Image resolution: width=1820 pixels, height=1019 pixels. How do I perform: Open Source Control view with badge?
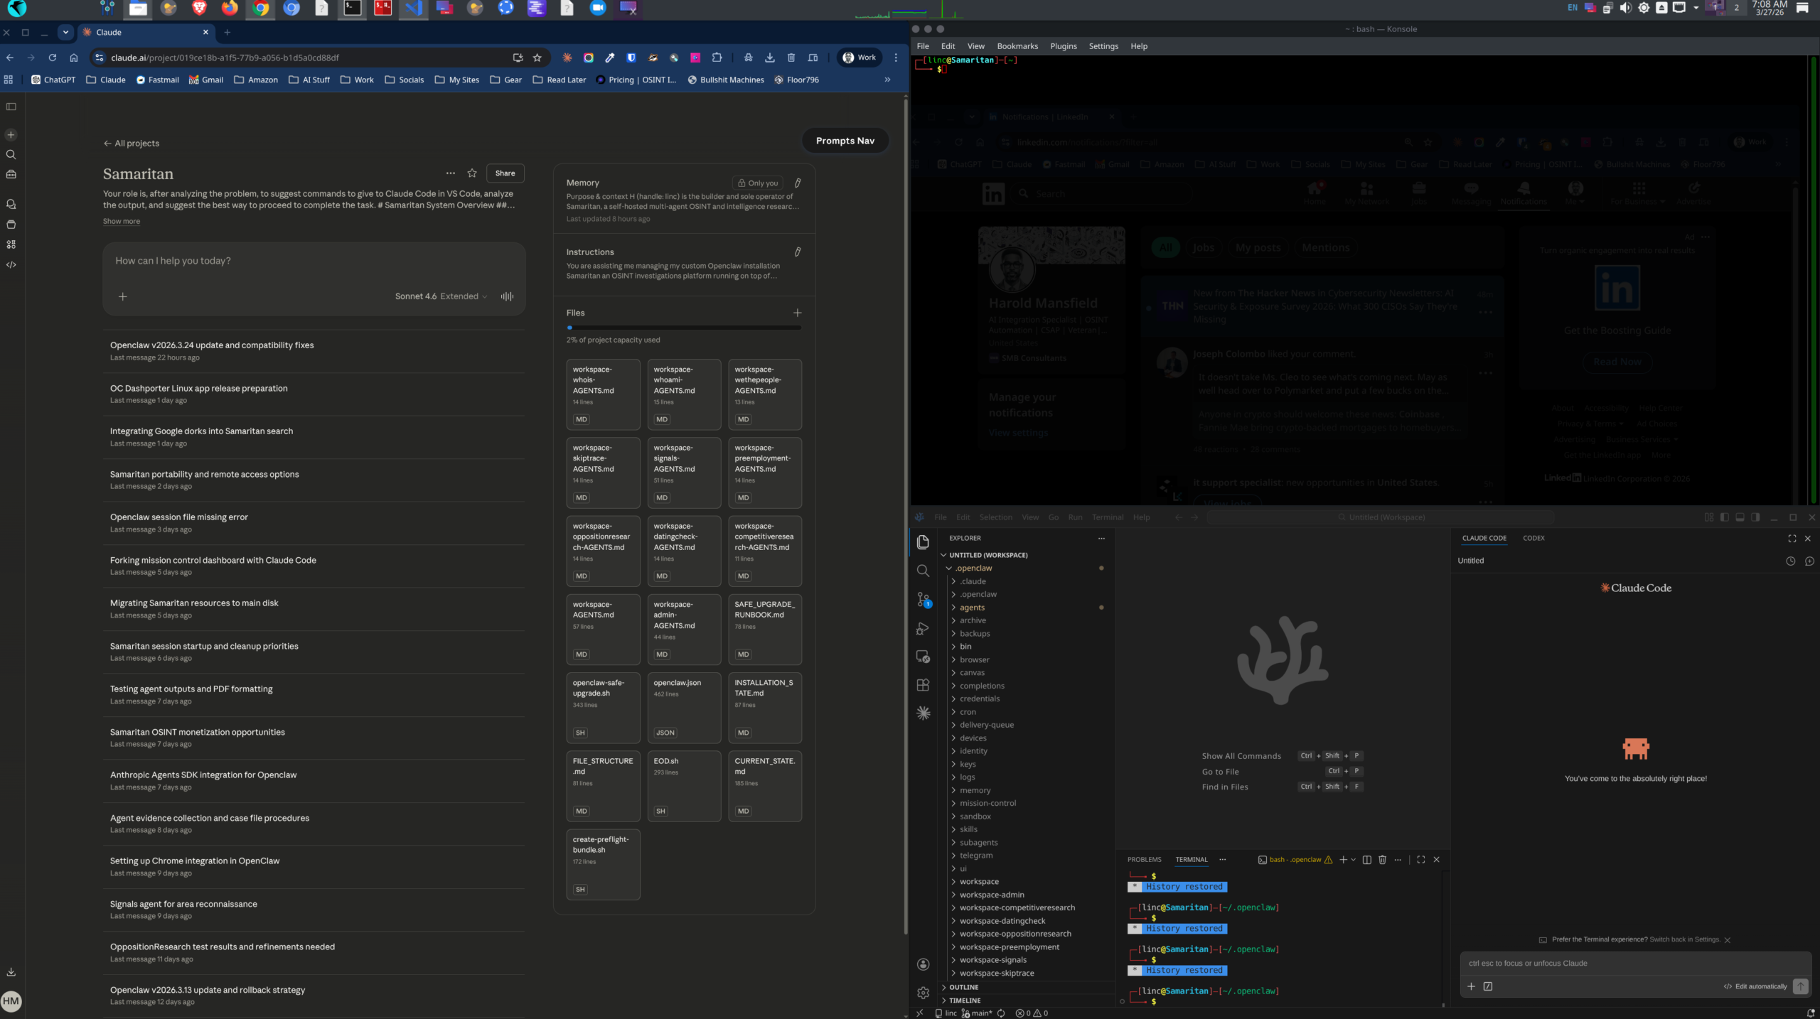click(x=923, y=600)
